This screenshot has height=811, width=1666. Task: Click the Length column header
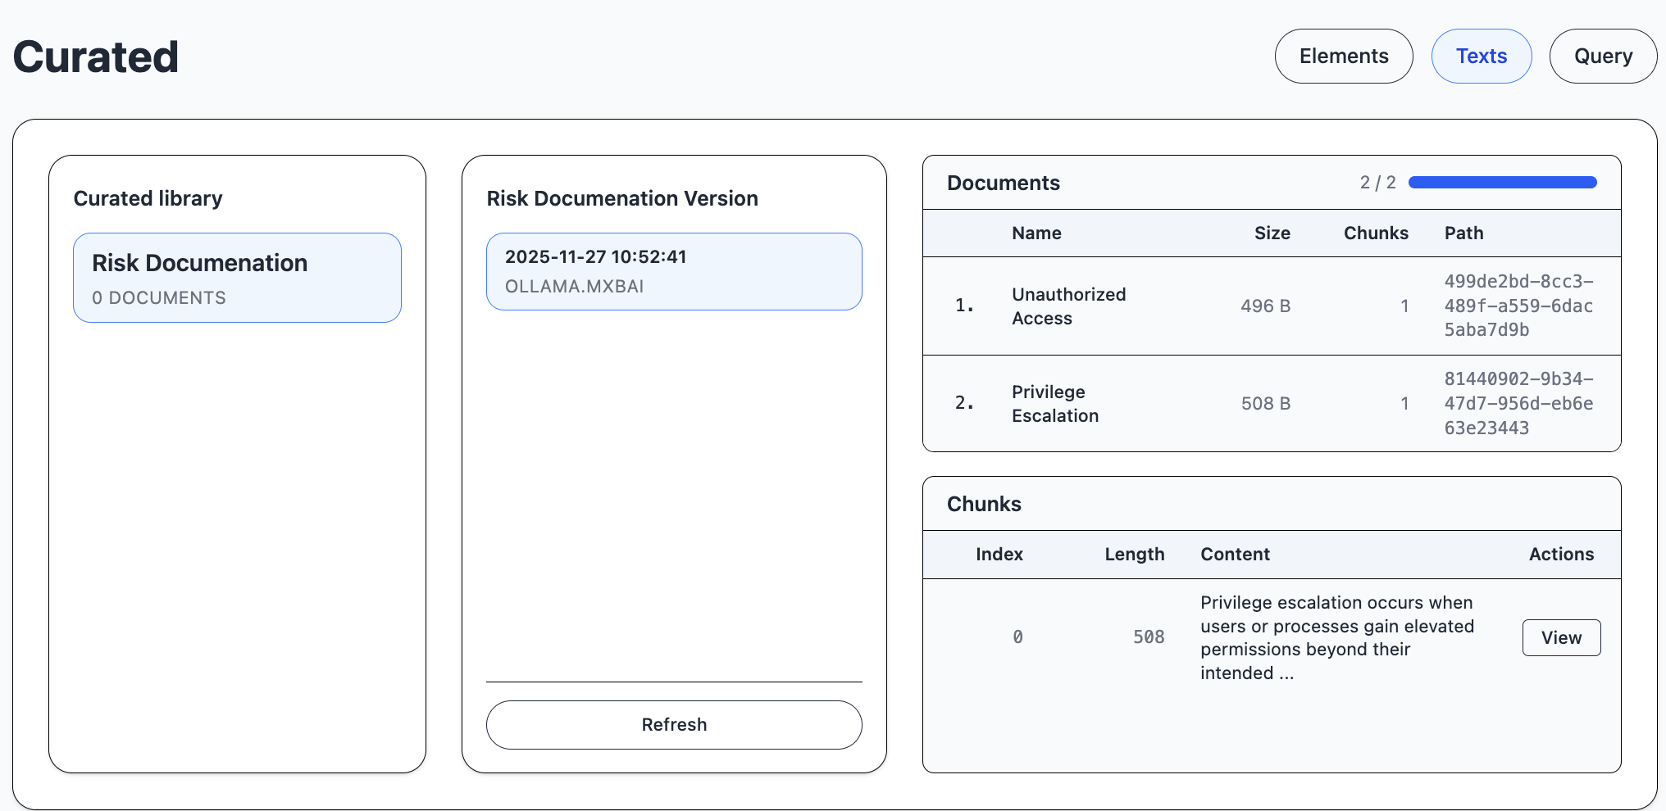tap(1133, 555)
